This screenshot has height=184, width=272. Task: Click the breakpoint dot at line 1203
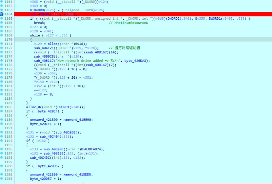tap(1, 179)
